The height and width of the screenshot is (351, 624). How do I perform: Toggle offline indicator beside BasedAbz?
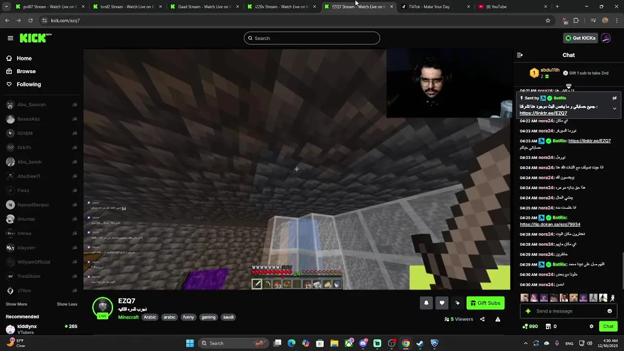[75, 119]
